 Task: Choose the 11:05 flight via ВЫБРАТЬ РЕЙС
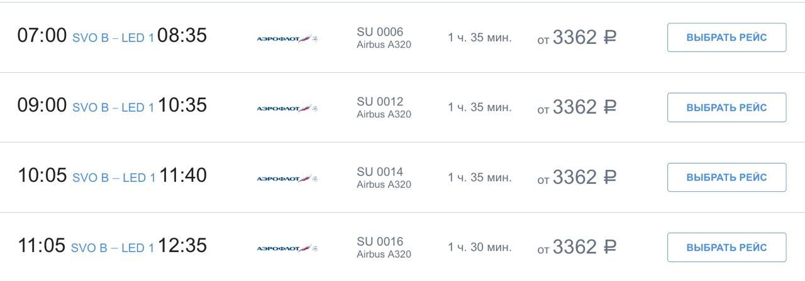coord(726,247)
